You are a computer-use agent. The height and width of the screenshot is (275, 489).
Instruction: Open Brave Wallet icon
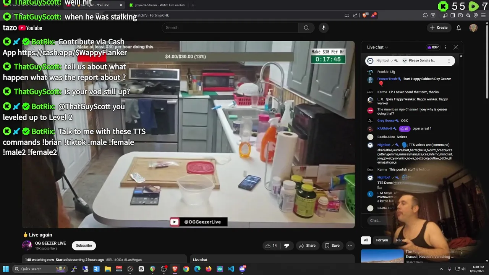(460, 15)
